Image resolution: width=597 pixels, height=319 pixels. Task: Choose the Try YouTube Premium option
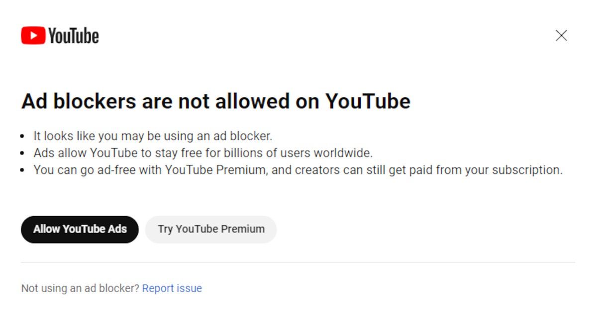pyautogui.click(x=210, y=229)
